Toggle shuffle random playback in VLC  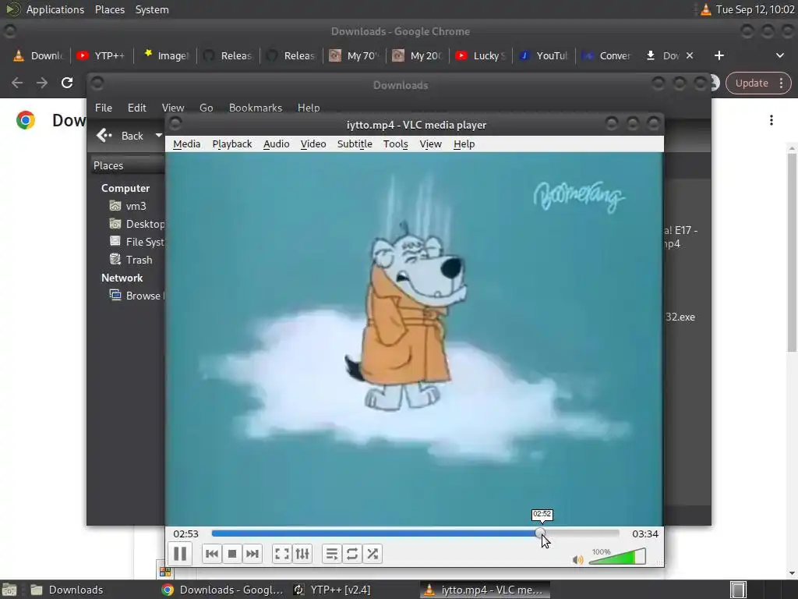point(373,554)
